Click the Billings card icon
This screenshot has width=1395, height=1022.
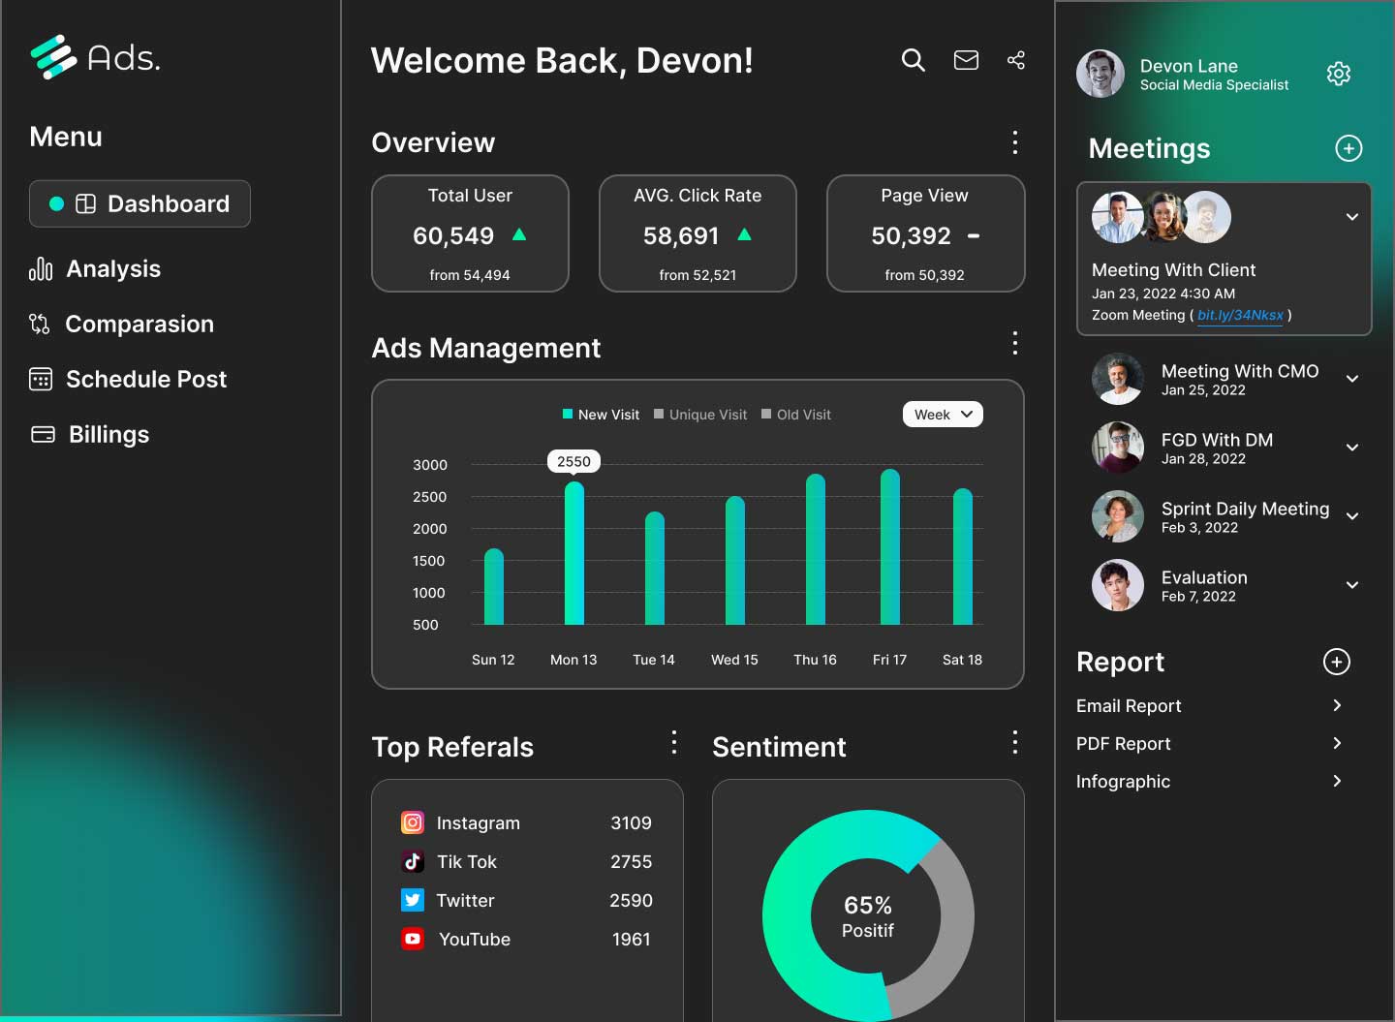[x=43, y=434]
